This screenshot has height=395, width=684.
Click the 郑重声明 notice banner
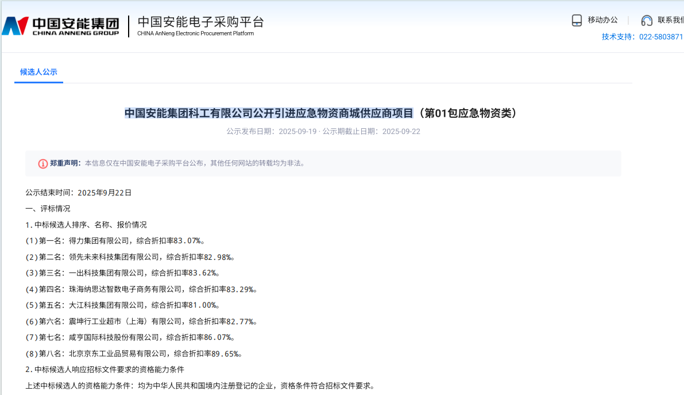[323, 163]
